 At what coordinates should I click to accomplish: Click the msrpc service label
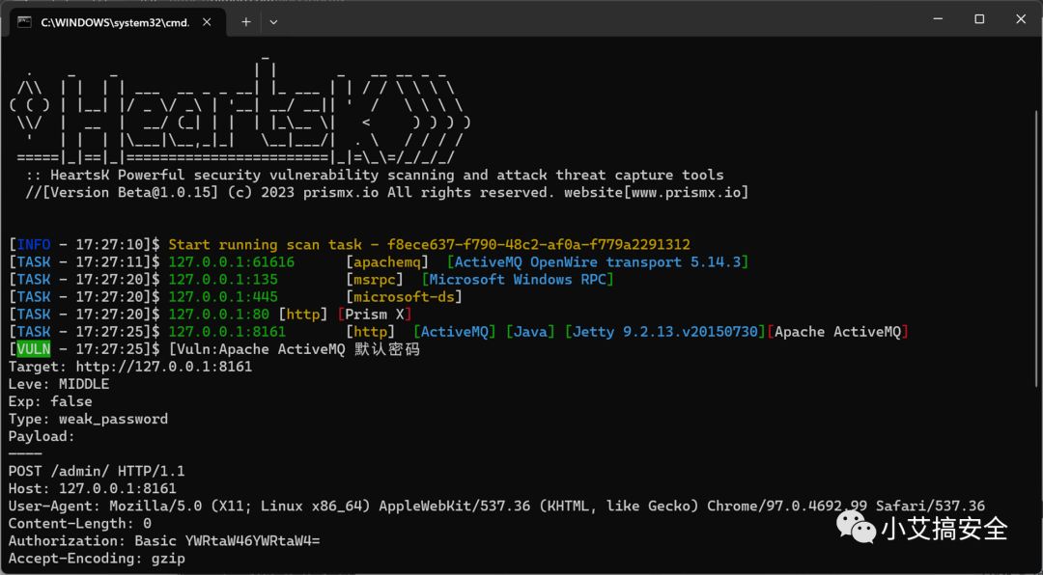click(375, 279)
